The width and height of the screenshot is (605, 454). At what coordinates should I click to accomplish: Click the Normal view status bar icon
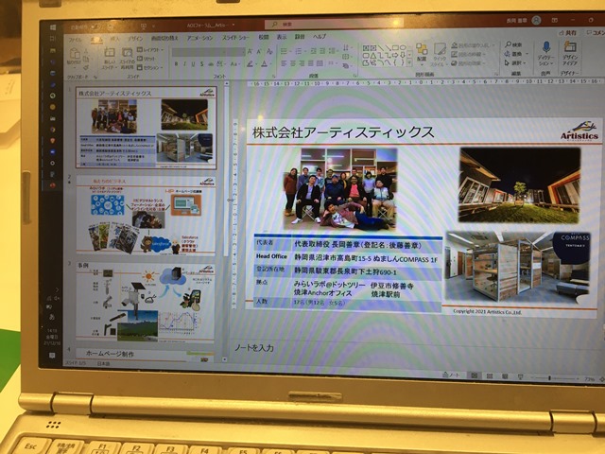pyautogui.click(x=475, y=375)
